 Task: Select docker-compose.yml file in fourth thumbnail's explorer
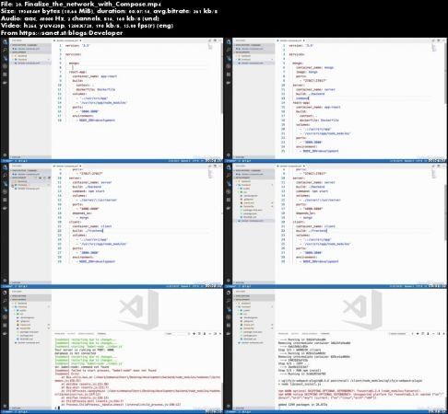(253, 221)
